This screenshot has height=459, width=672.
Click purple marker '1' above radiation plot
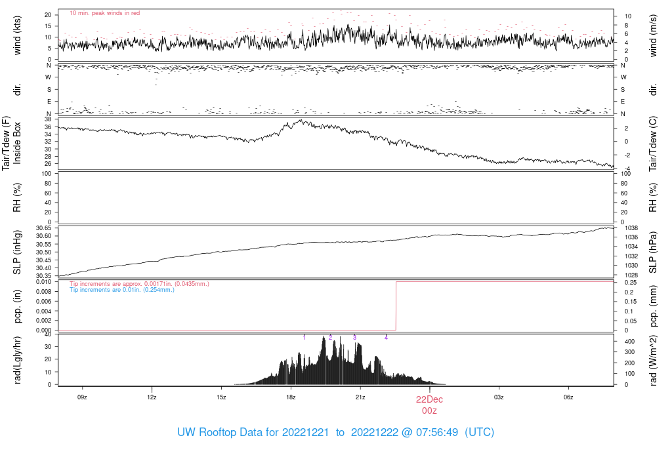(x=304, y=338)
